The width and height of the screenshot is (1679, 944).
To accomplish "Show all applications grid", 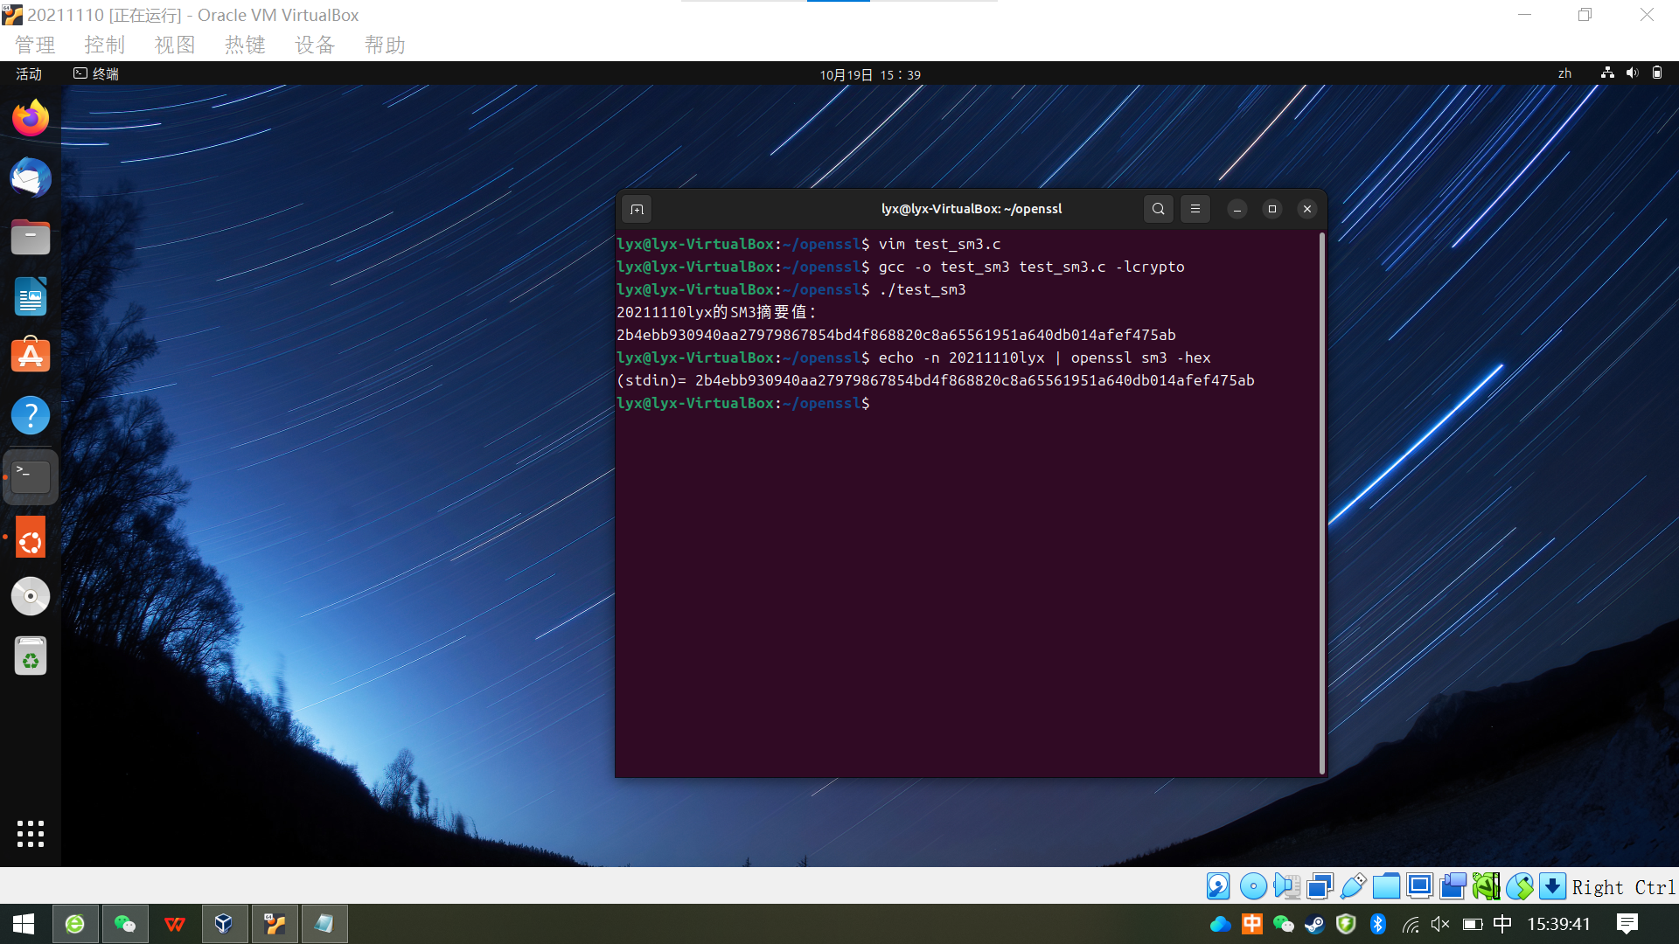I will click(x=31, y=833).
